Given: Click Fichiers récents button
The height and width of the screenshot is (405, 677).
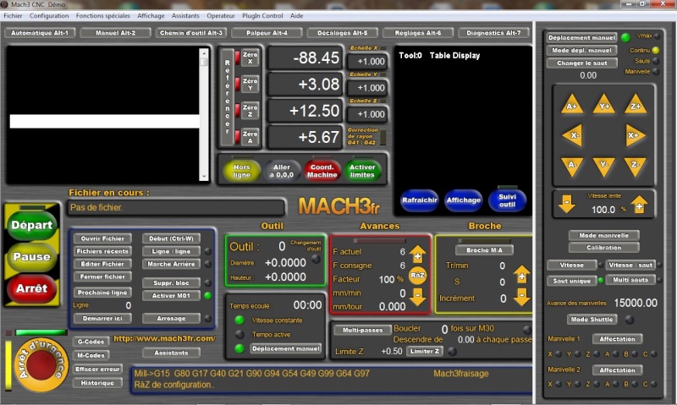Looking at the screenshot, I should point(102,251).
